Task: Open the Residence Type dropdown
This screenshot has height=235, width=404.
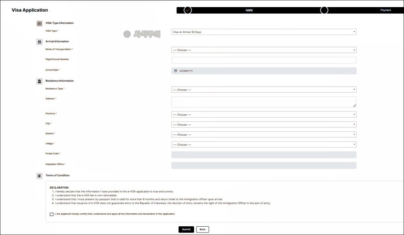Action: 264,89
